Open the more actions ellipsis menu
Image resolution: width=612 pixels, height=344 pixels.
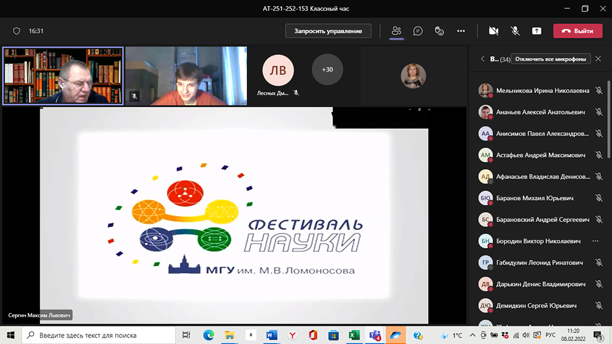click(461, 31)
